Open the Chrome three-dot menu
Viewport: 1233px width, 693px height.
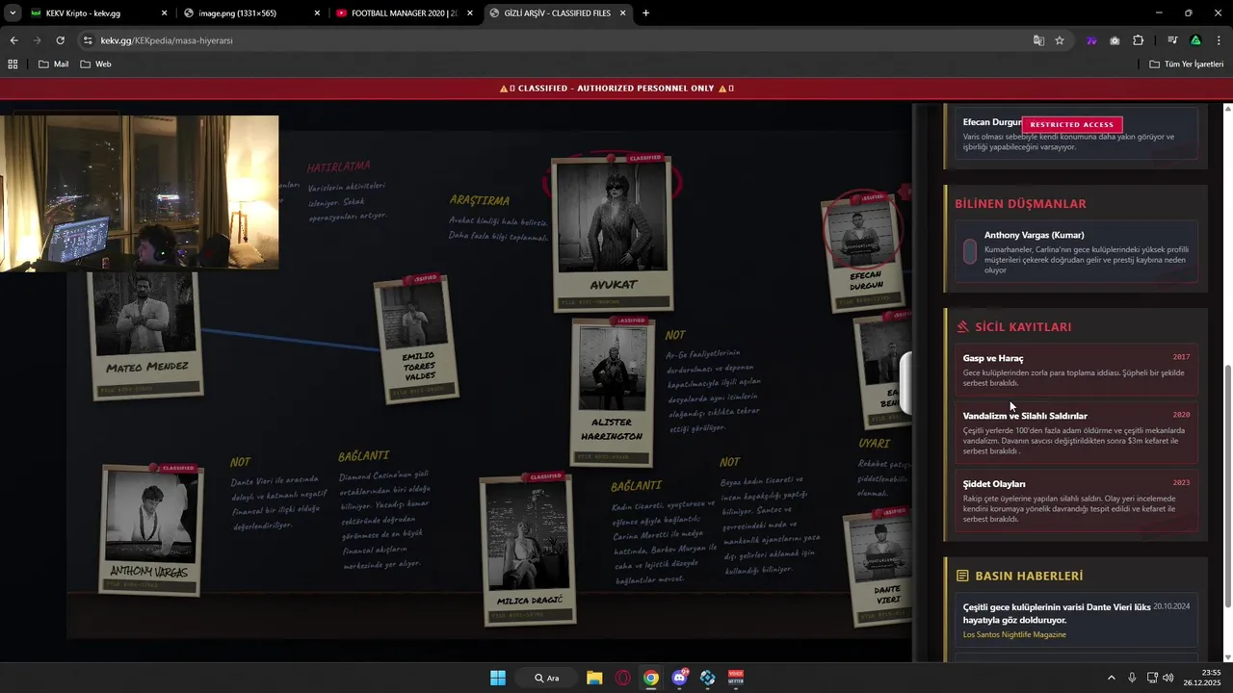[1220, 40]
